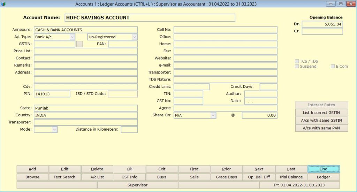Click the Cell No field
The image size is (357, 192).
tap(226, 30)
